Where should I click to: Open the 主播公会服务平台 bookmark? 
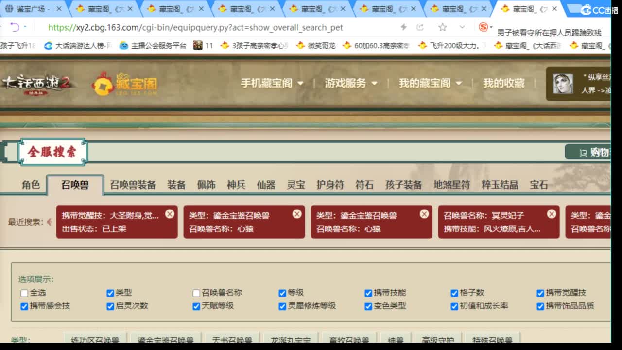click(x=153, y=45)
